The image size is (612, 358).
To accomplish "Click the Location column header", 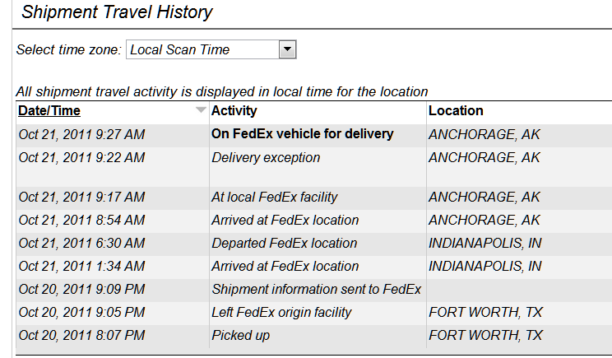I will [456, 111].
